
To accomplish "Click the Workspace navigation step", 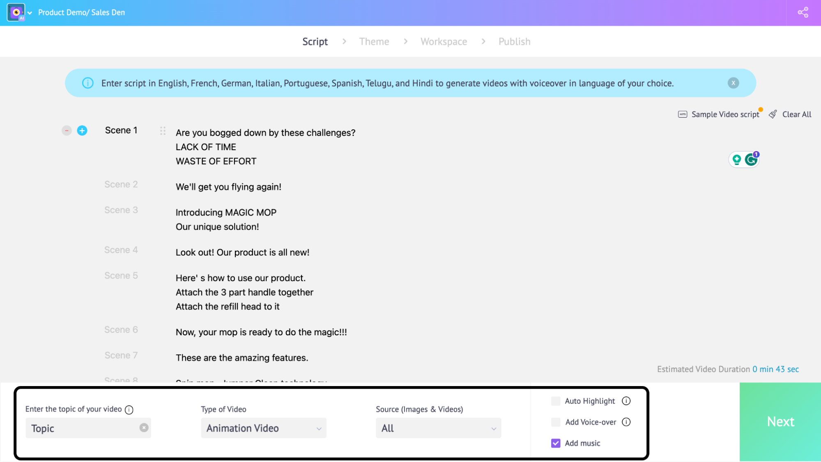I will (x=443, y=41).
